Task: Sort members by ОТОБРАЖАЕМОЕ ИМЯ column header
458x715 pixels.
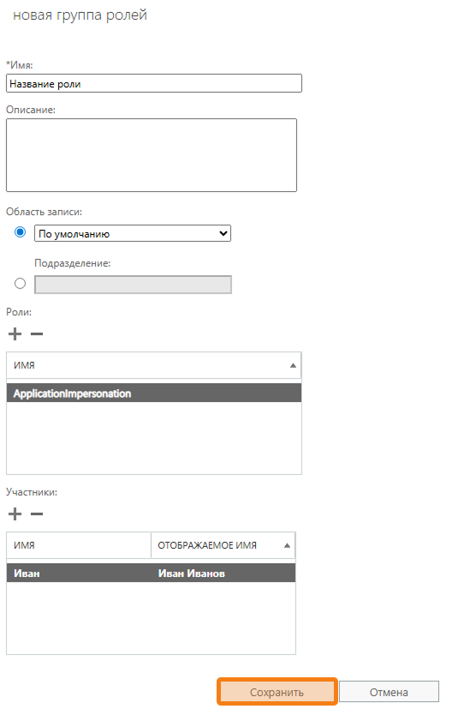Action: 223,545
